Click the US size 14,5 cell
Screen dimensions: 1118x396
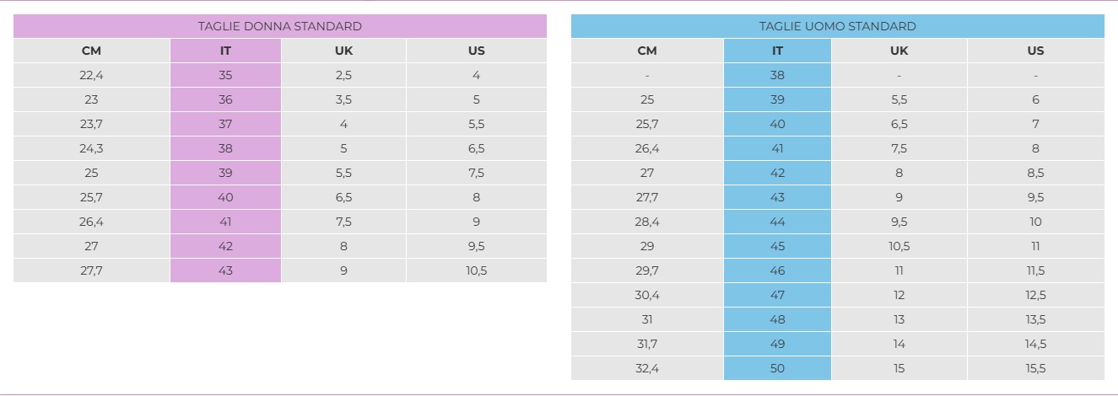click(x=1035, y=344)
